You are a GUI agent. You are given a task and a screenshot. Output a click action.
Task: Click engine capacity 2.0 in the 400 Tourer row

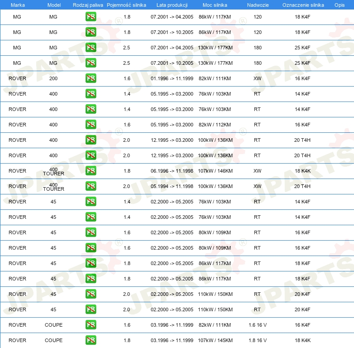pos(126,186)
